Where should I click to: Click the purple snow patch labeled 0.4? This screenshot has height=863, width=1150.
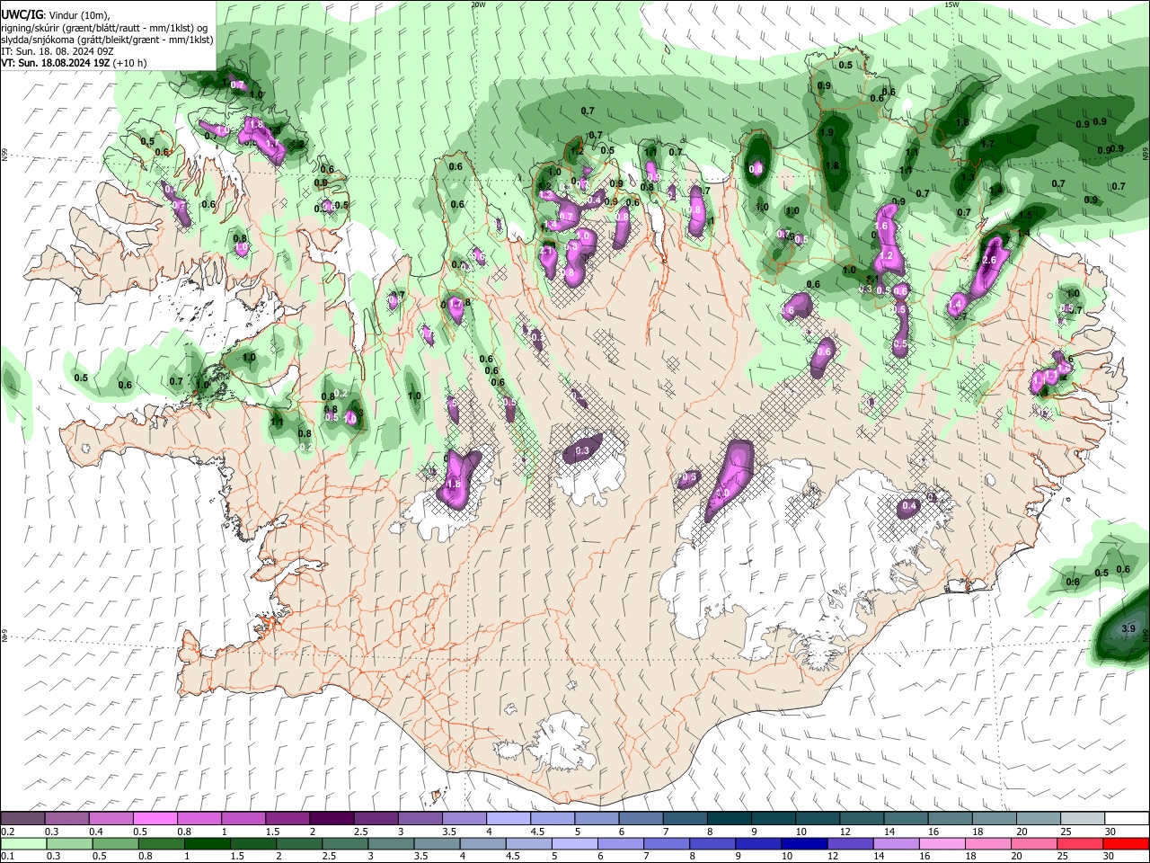[x=909, y=508]
